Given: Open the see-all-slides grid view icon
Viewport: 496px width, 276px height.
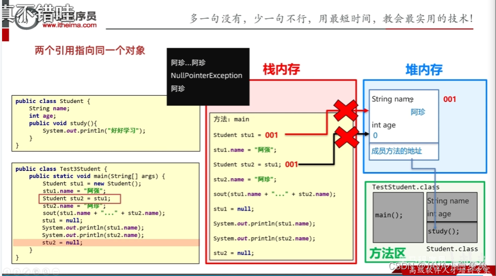Looking at the screenshot, I should pos(36,271).
